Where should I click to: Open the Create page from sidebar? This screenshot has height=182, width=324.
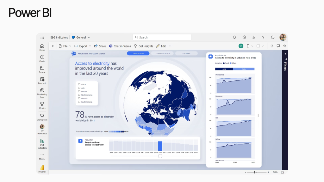point(42,58)
